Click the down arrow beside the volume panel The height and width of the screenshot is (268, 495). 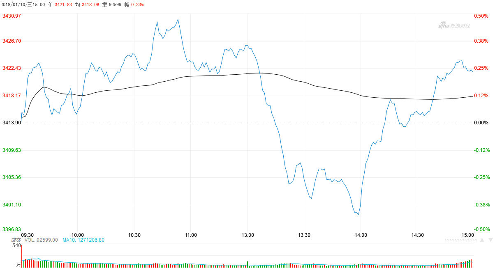pos(490,240)
